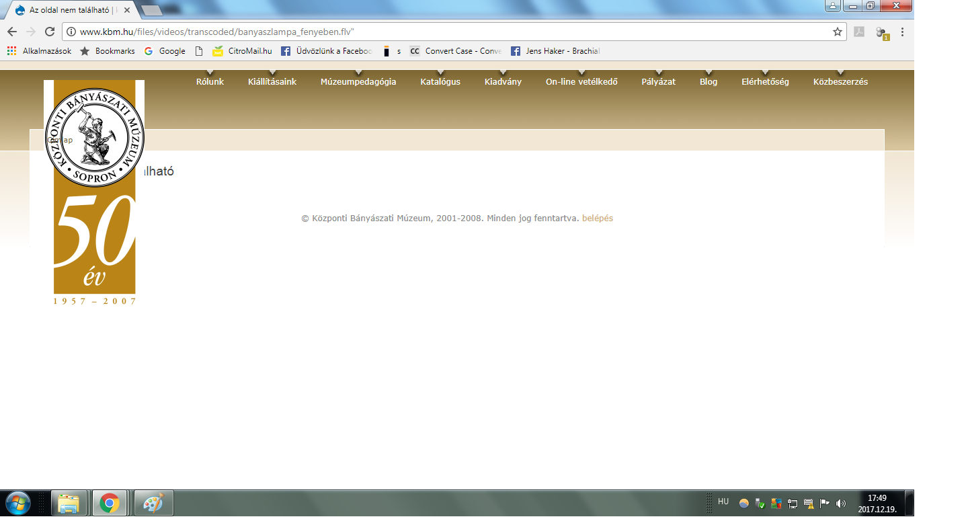Open the Üdvözlünk a Facebook bookmark

327,51
